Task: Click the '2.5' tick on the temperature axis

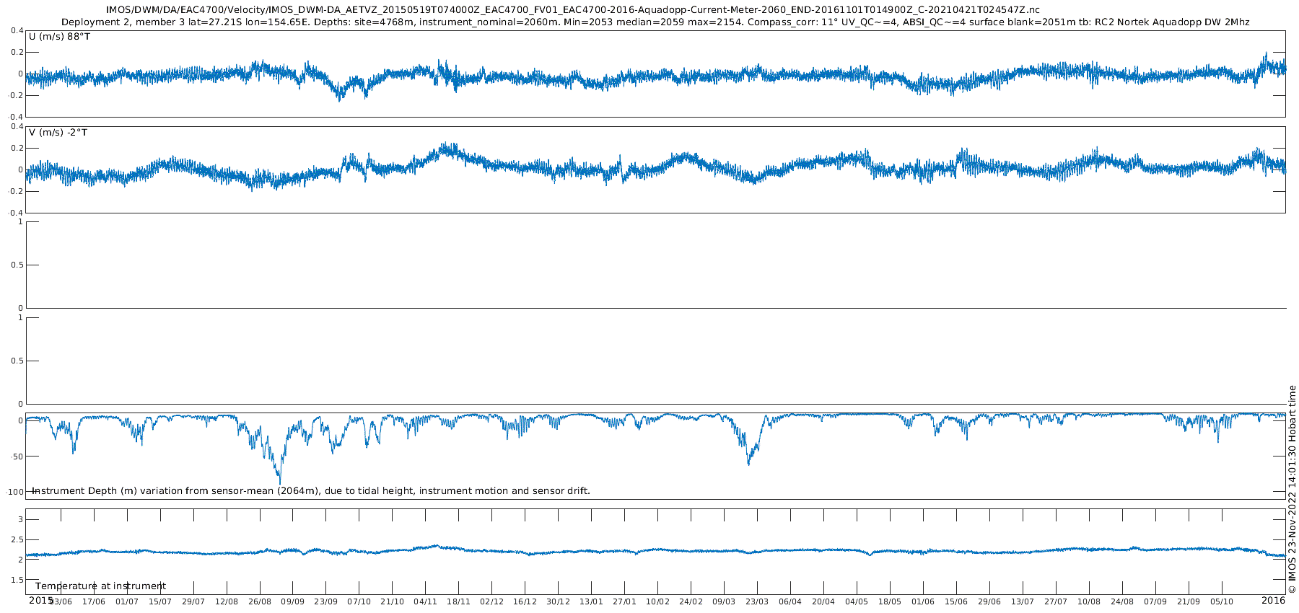Action: tap(17, 539)
